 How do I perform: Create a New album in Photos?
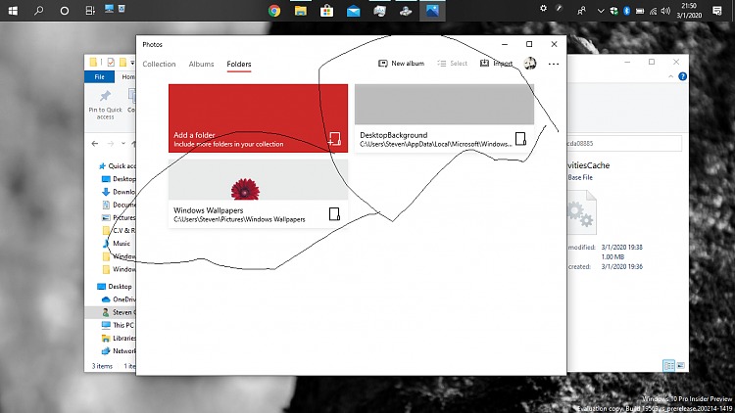tap(401, 64)
